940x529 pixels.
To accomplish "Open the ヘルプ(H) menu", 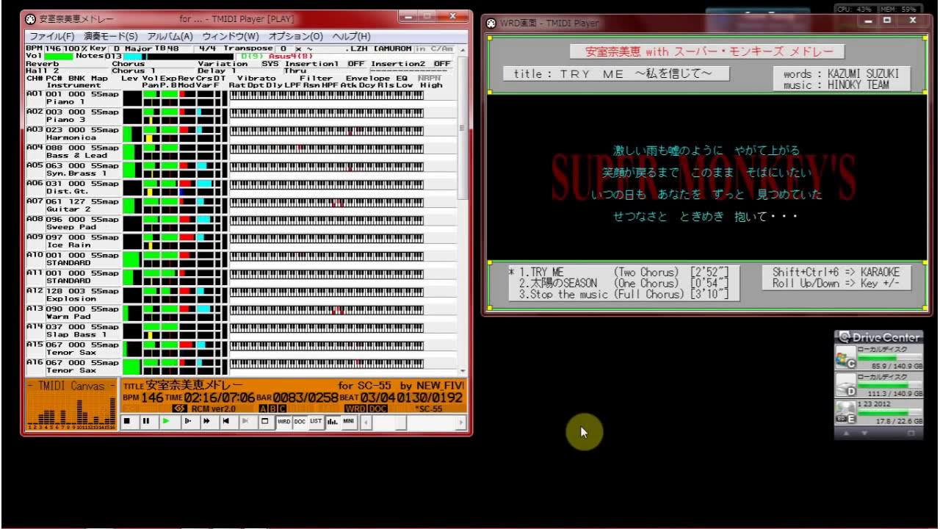I will point(351,36).
